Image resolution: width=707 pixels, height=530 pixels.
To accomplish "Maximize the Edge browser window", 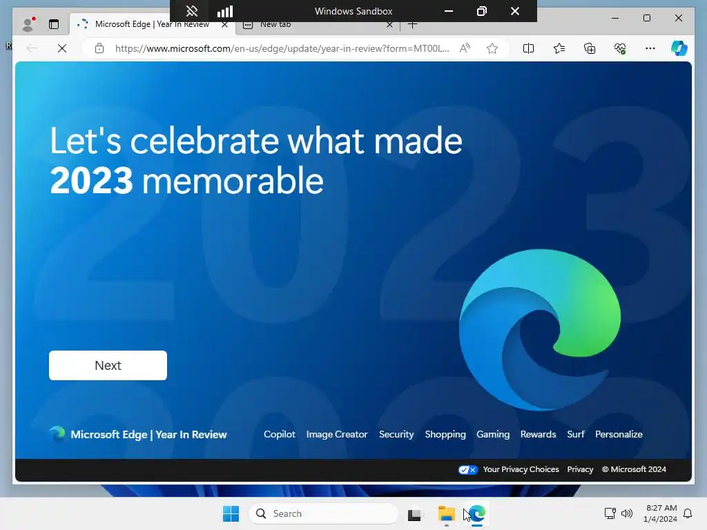I will coord(647,18).
